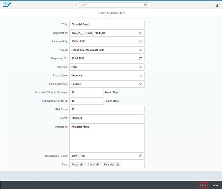
Task: Click the Impact Level label
Action: 60,75
